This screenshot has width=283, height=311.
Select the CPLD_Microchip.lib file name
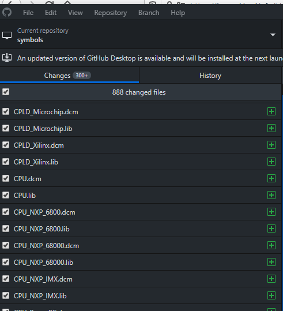(43, 129)
